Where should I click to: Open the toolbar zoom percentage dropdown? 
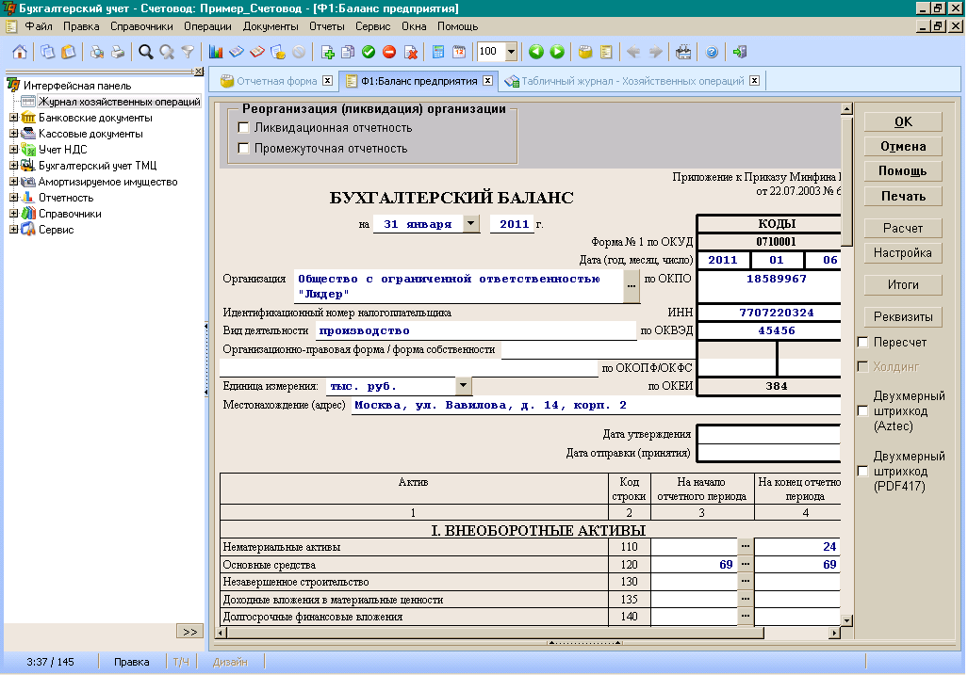tap(511, 52)
